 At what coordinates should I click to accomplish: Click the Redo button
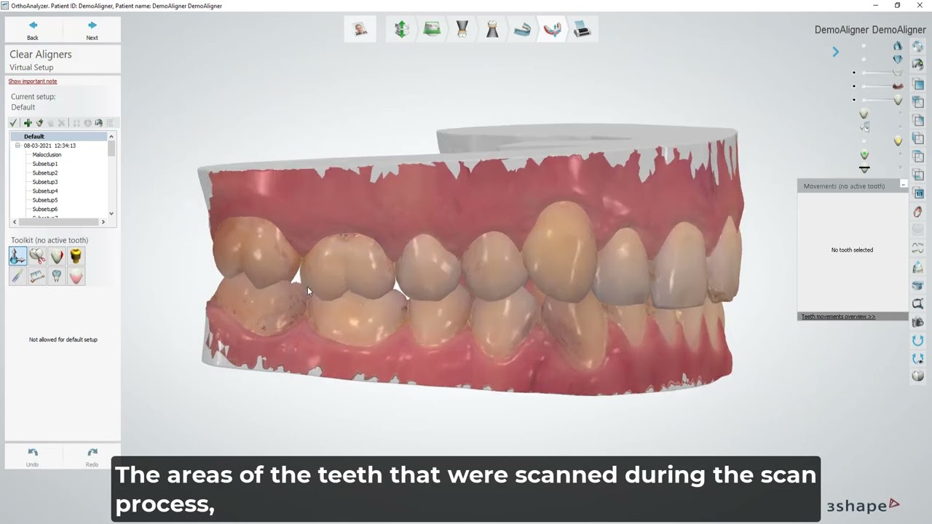pyautogui.click(x=92, y=457)
